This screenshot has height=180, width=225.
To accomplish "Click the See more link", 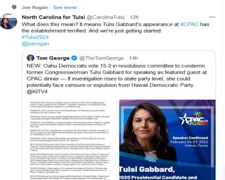I will [x=65, y=8].
